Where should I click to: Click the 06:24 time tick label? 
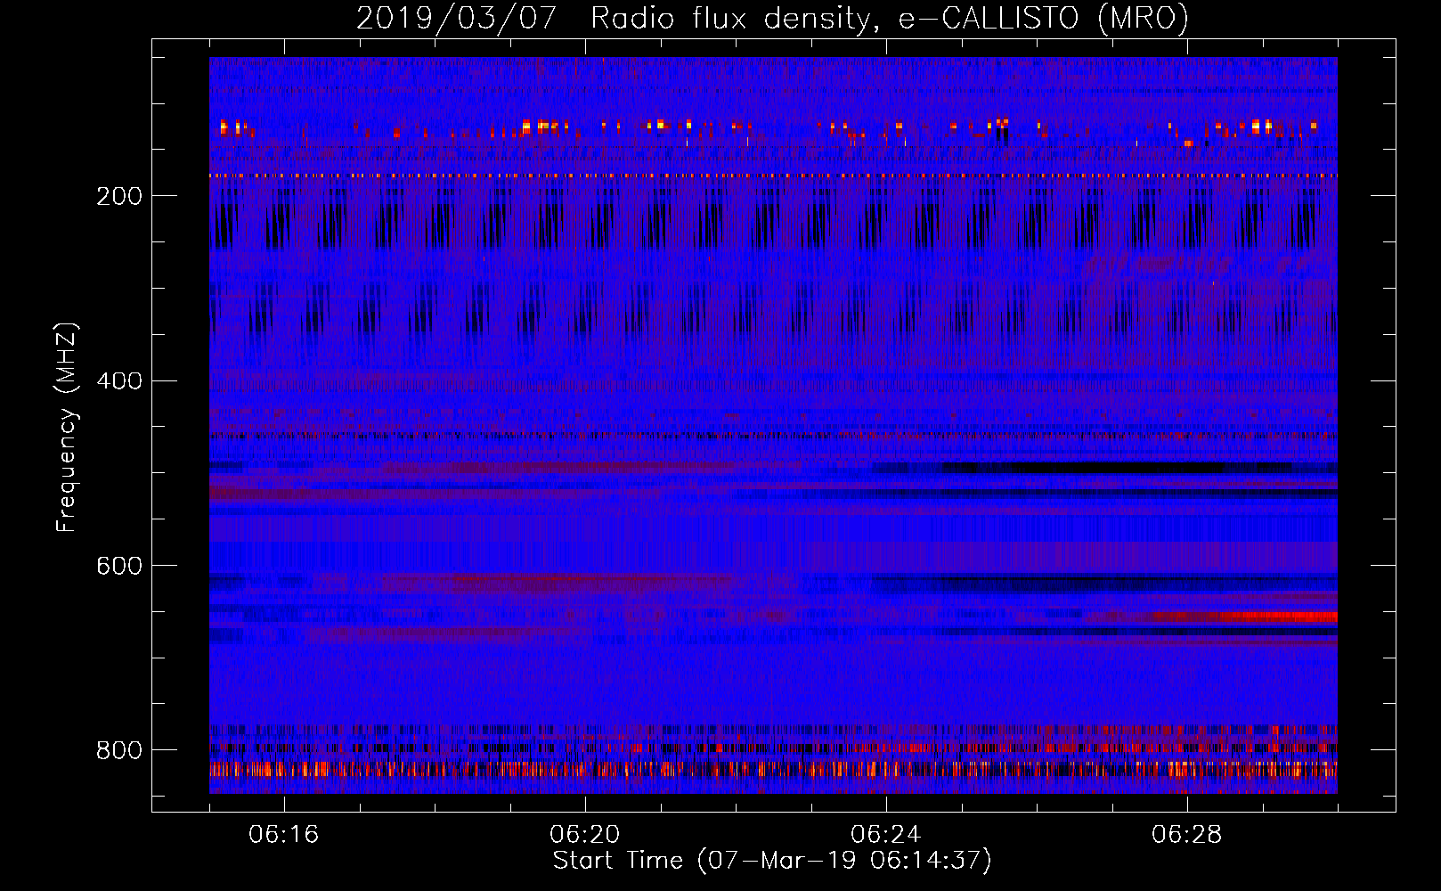coord(886,835)
